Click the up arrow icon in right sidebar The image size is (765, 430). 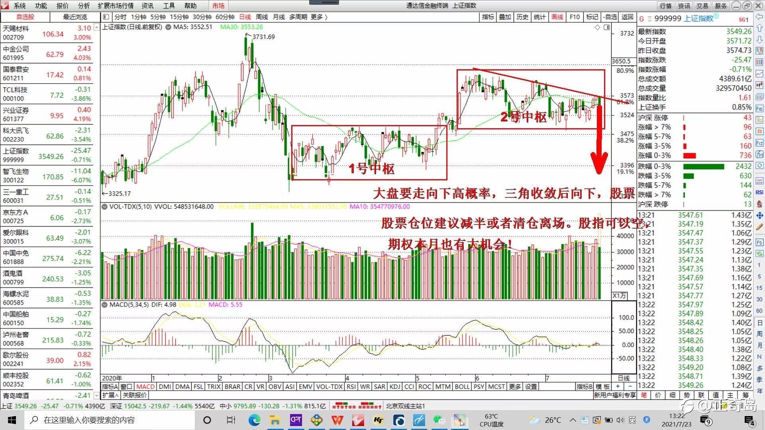(759, 29)
